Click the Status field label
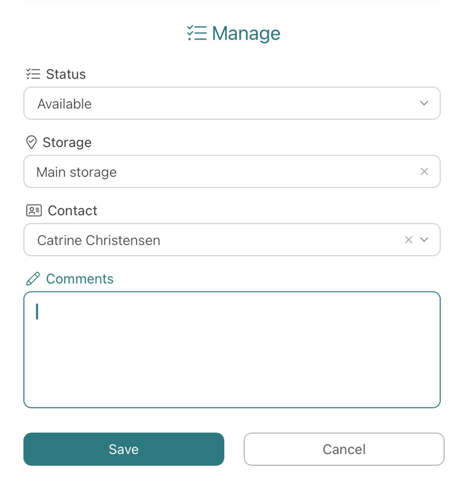The width and height of the screenshot is (468, 489). coord(66,74)
